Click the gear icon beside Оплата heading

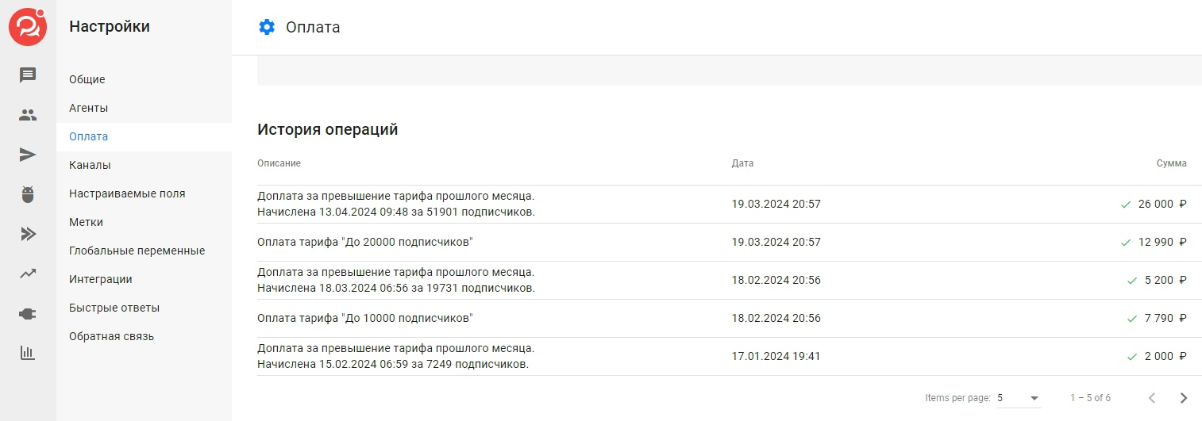[267, 27]
